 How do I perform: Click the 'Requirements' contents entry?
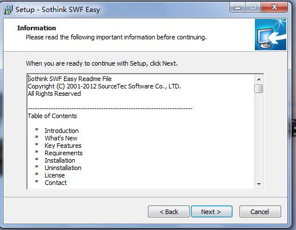tap(63, 153)
